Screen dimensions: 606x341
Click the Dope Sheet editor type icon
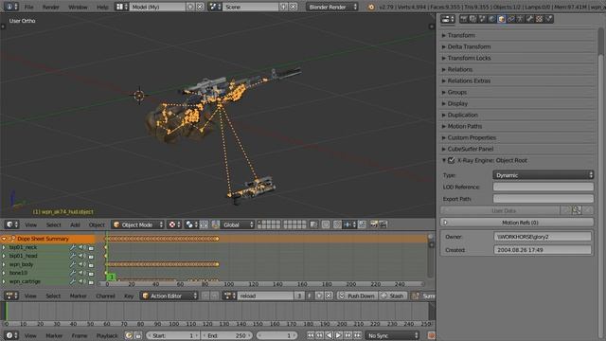point(10,296)
